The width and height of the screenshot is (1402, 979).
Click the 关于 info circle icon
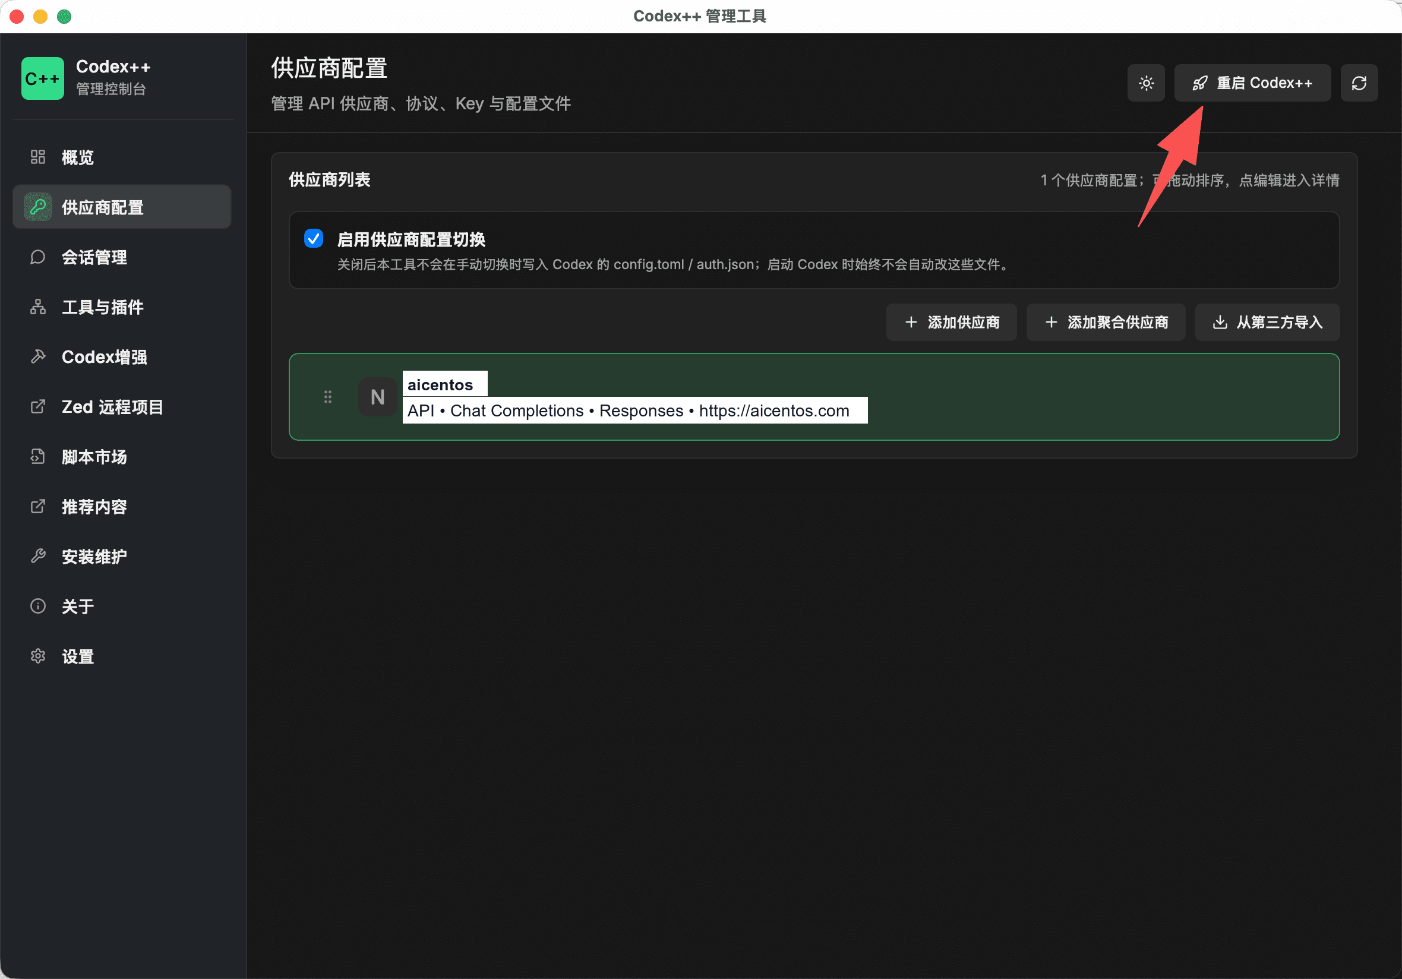tap(38, 607)
